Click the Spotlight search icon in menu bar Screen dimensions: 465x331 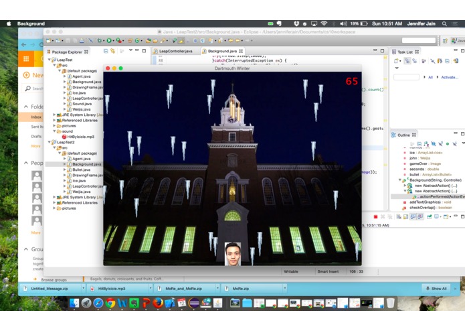(x=444, y=23)
